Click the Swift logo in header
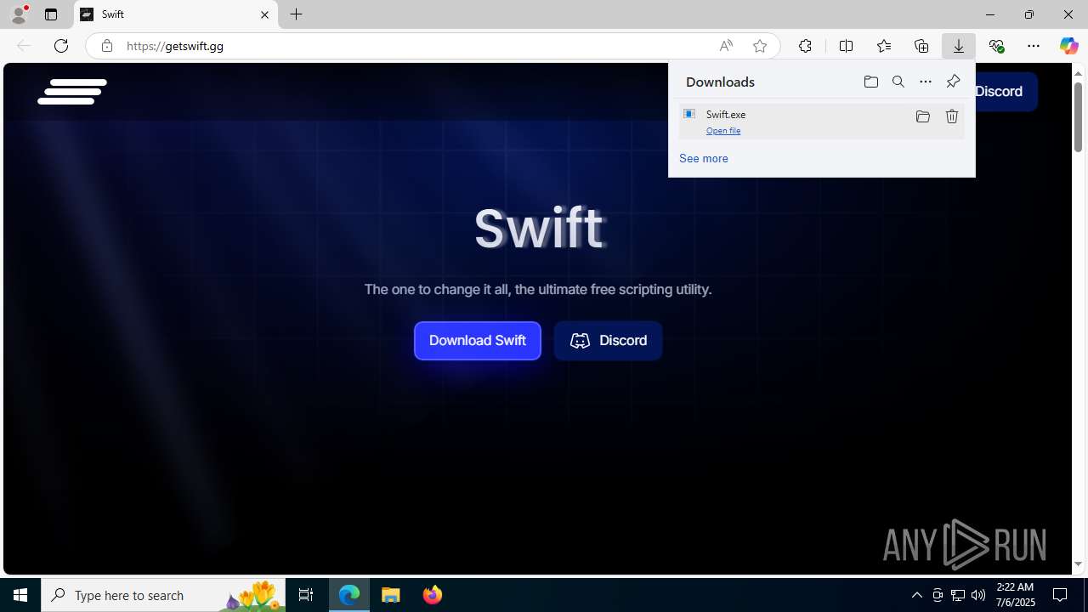 (x=72, y=92)
